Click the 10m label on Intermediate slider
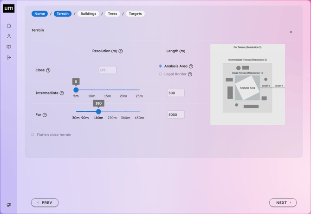The width and height of the screenshot is (311, 214). coord(91,96)
